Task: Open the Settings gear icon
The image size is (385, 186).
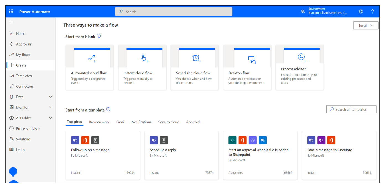Action: (x=361, y=12)
